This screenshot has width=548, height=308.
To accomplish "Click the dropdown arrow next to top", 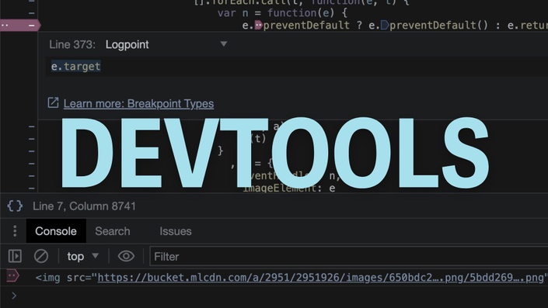I will tap(95, 256).
